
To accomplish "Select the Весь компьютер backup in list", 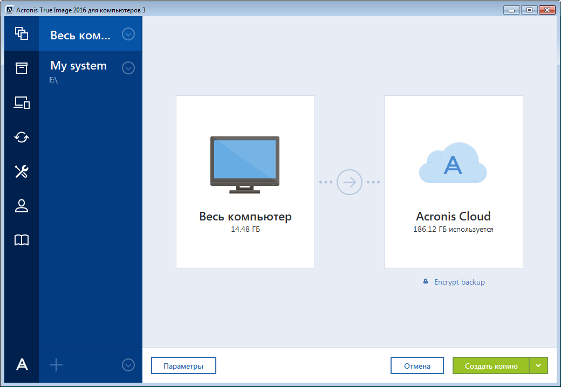I will point(80,35).
